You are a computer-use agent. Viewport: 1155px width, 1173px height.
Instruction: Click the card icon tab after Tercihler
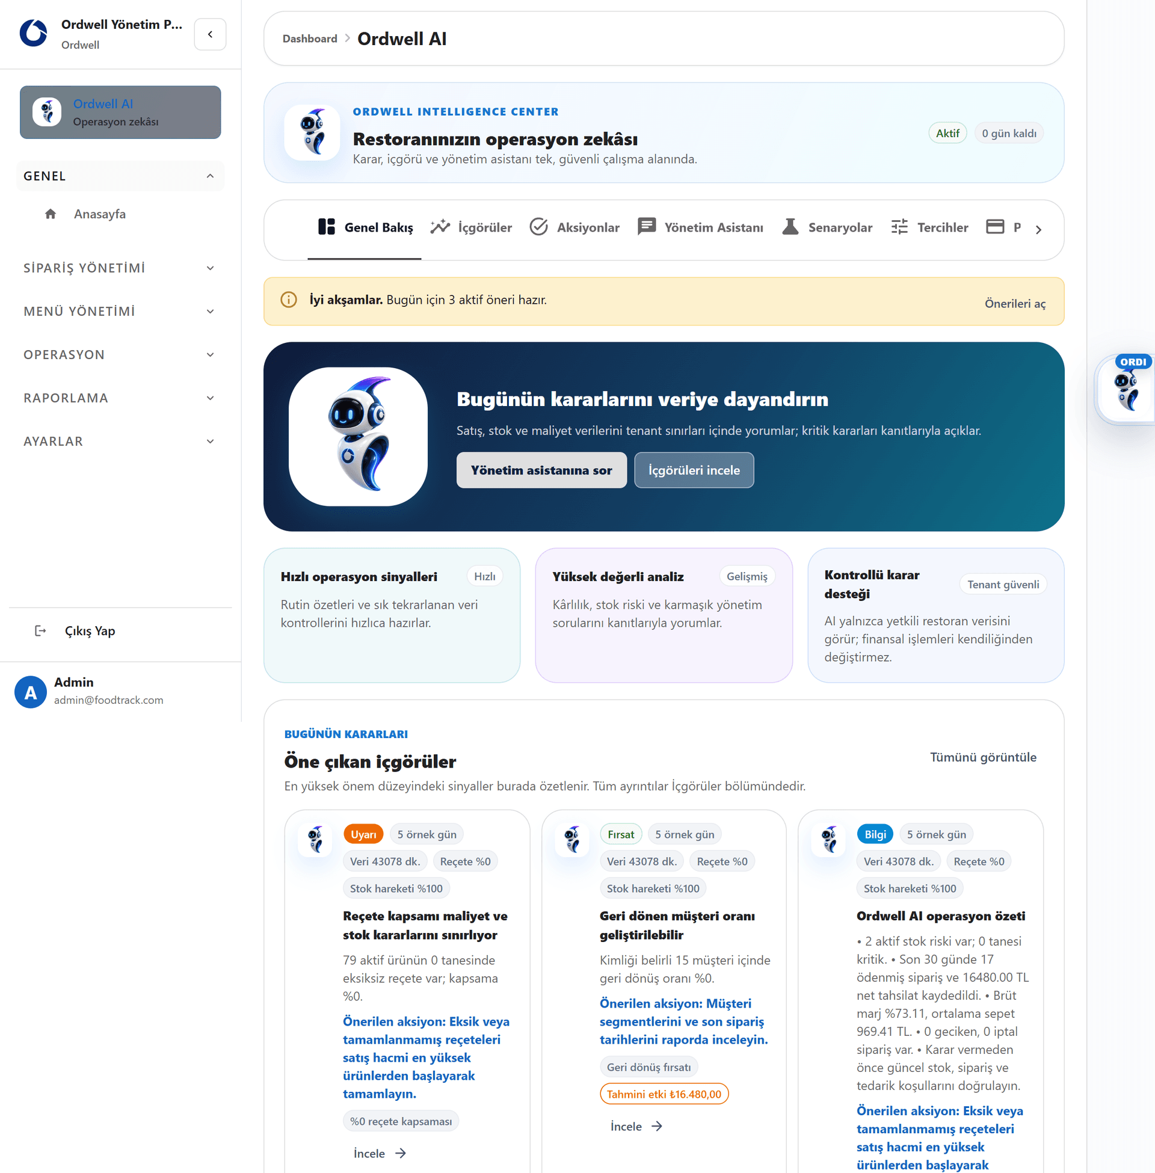click(995, 227)
